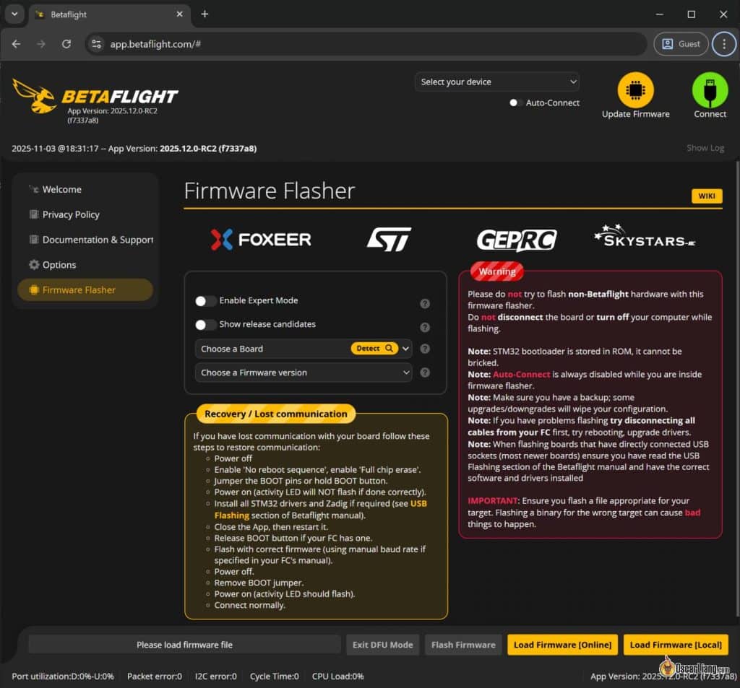Select the Firmware Flasher tab
The height and width of the screenshot is (688, 740).
point(85,289)
